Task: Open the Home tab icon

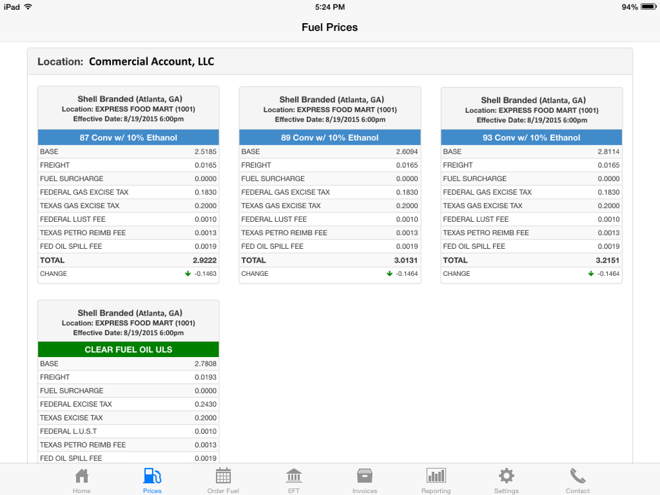Action: [x=82, y=476]
